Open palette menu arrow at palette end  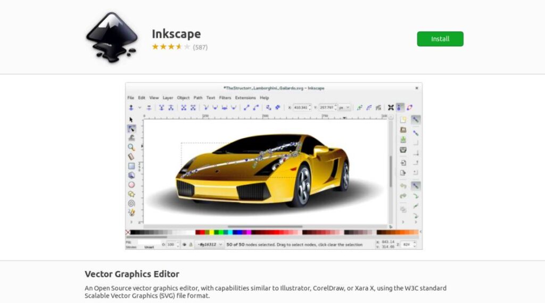420,232
